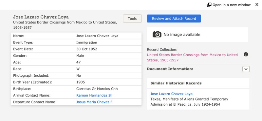The width and height of the screenshot is (262, 121).
Task: Click the record collection info icon
Action: pyautogui.click(x=246, y=54)
